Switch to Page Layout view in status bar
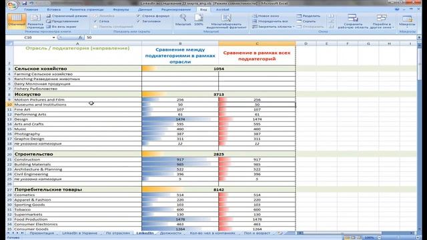Viewport: 427px width, 240px height. [353, 238]
